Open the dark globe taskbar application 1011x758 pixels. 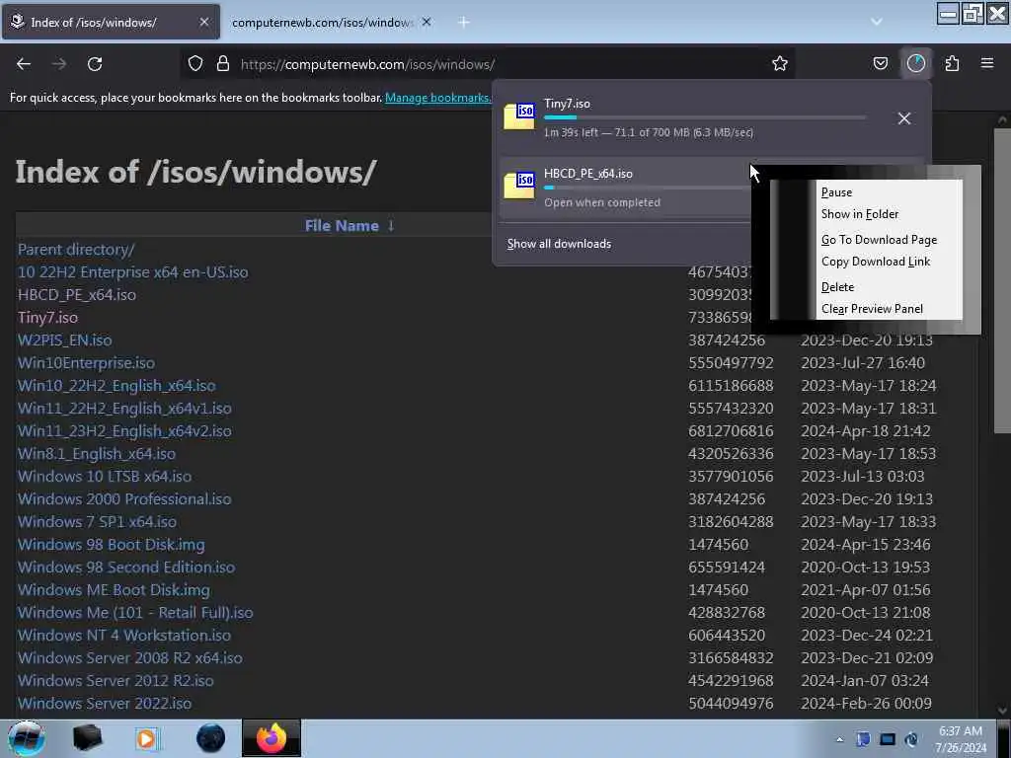pos(211,738)
